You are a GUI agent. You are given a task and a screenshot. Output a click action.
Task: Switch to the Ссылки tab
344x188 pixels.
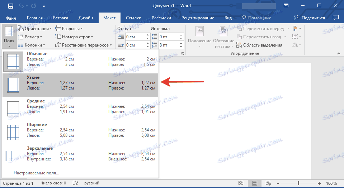click(x=133, y=18)
